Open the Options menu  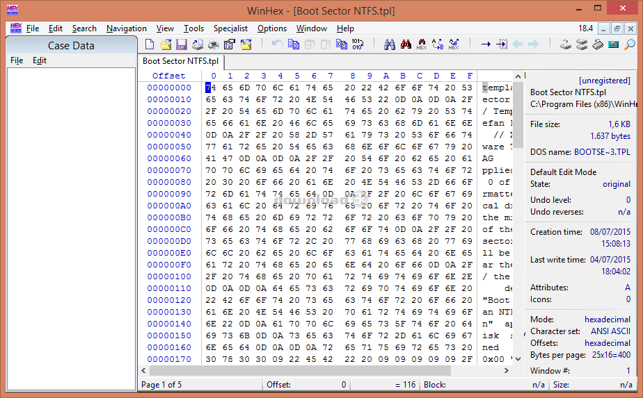(x=272, y=28)
